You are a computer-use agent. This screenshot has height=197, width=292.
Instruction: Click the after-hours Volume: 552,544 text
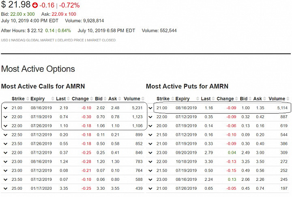tap(159, 31)
